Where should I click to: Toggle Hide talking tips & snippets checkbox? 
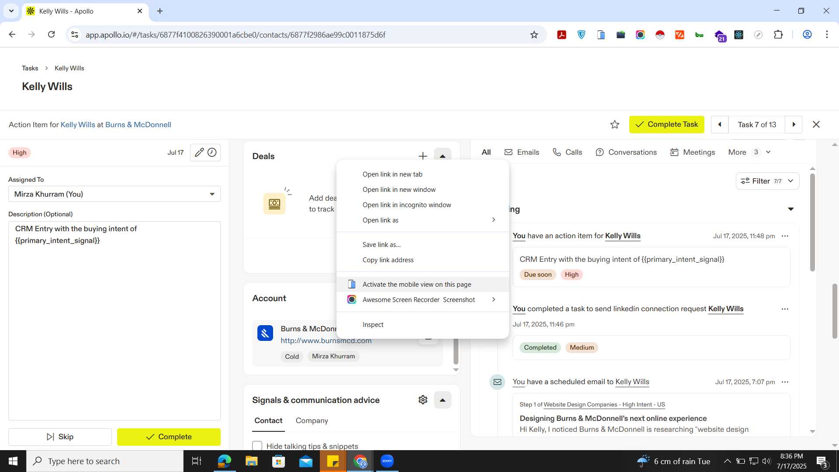(x=257, y=445)
